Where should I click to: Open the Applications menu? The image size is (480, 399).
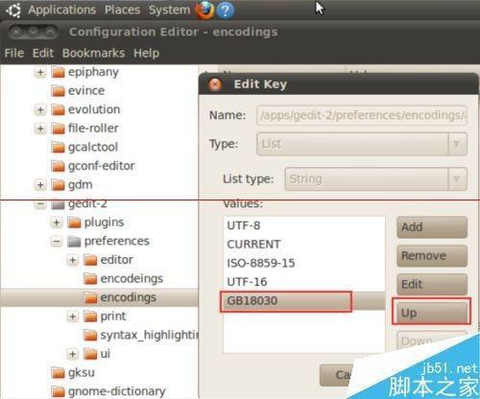point(61,10)
